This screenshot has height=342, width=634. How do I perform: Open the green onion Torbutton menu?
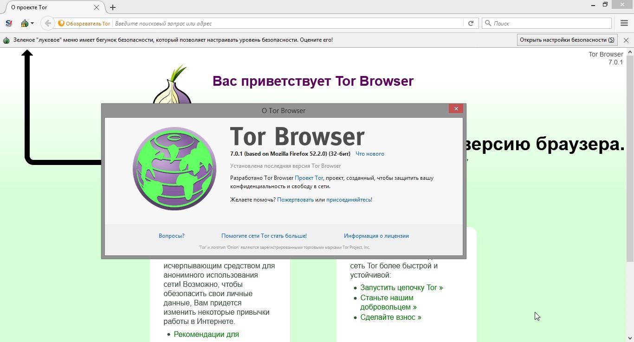tap(27, 23)
